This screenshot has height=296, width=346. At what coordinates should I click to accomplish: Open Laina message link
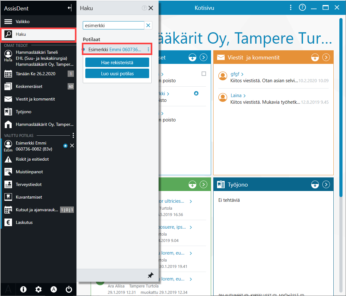[x=238, y=96]
